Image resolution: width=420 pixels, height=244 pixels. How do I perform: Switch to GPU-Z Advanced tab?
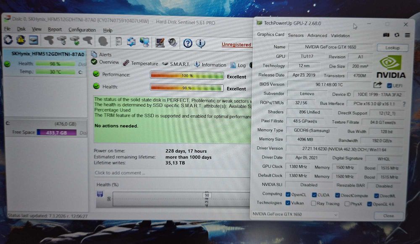(x=317, y=36)
